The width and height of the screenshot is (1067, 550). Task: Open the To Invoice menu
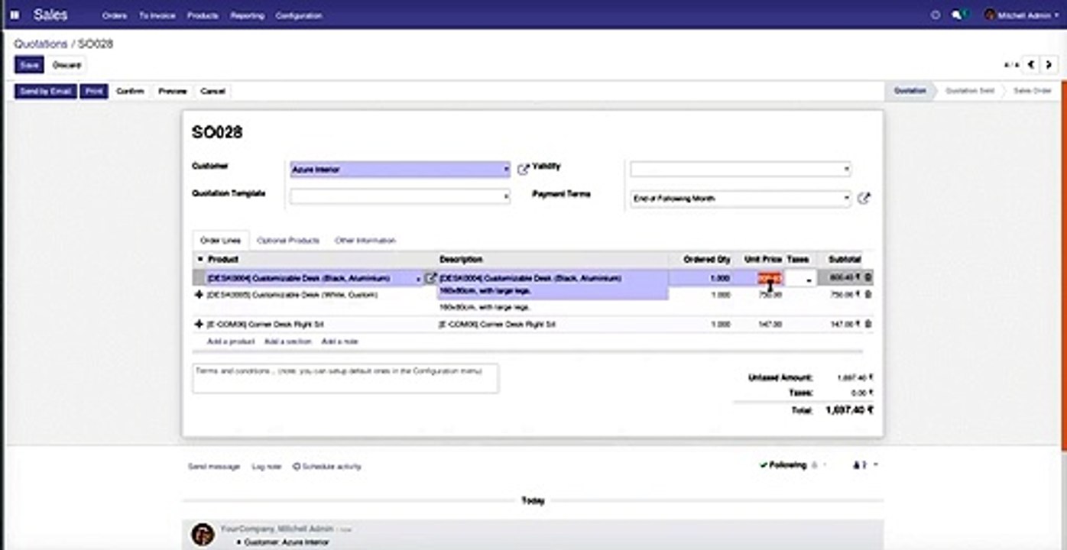click(x=157, y=15)
